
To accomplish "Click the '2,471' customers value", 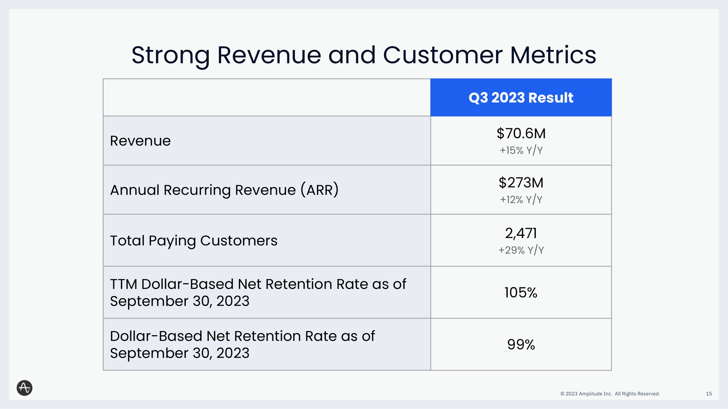I will pyautogui.click(x=521, y=233).
